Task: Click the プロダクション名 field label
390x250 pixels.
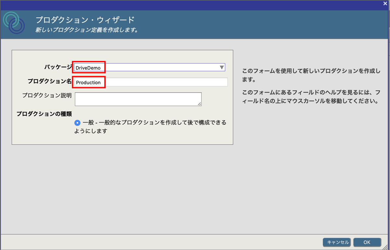Action: click(x=50, y=81)
